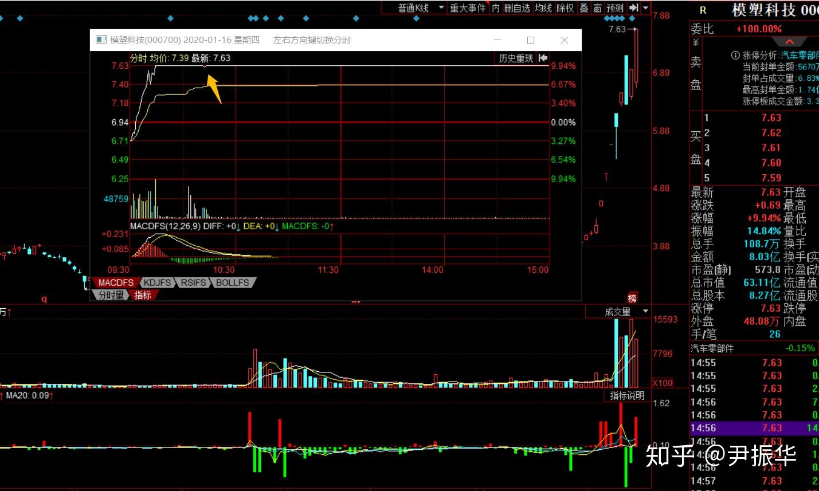819x491 pixels.
Task: Click the info icon beside 涨停分析
Action: 735,55
